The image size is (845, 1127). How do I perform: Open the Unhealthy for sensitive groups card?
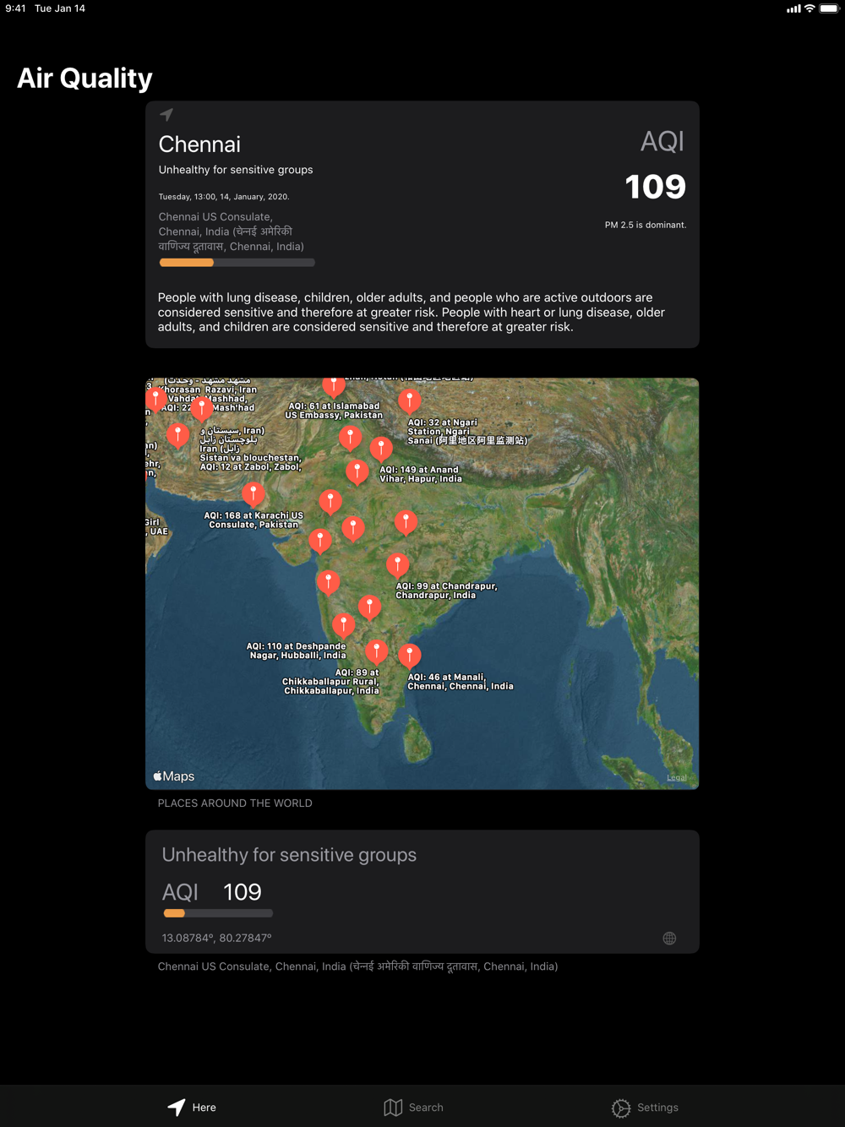click(422, 891)
